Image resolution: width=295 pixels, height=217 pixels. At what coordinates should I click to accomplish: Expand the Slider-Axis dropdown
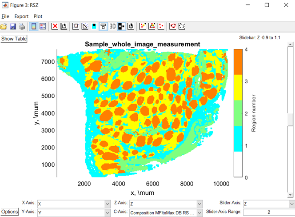coord(292,204)
